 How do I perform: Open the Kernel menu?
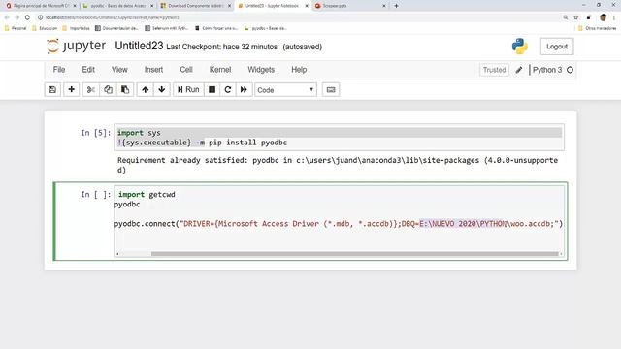click(x=220, y=70)
